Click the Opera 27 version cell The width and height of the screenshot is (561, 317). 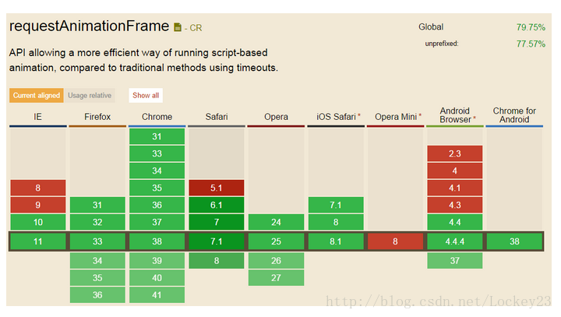276,277
